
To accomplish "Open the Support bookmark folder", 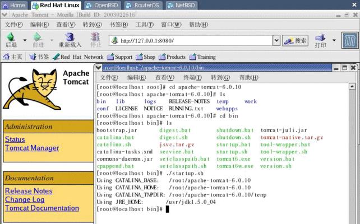I will tap(119, 57).
